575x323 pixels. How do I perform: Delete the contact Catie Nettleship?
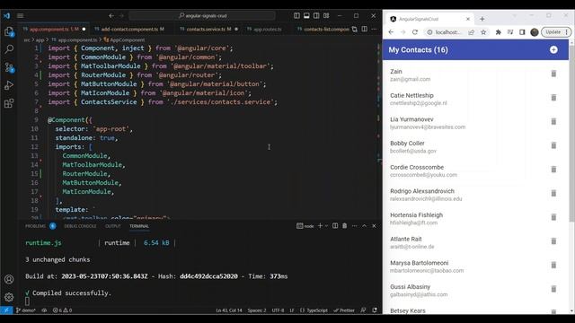tap(553, 98)
